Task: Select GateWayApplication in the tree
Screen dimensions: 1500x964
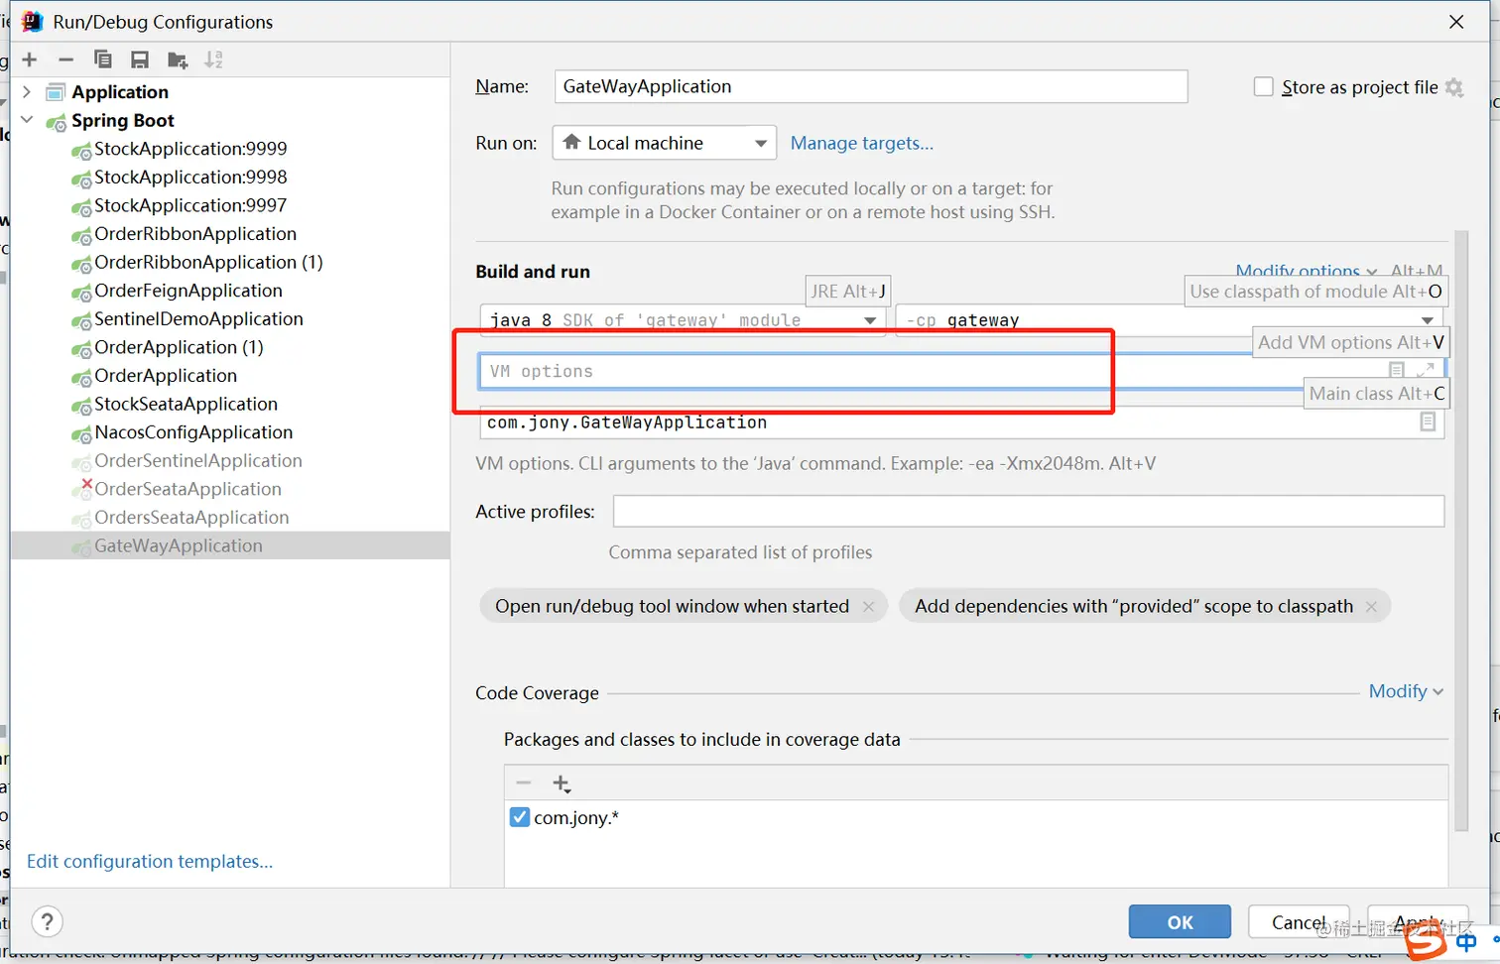Action: 179,545
